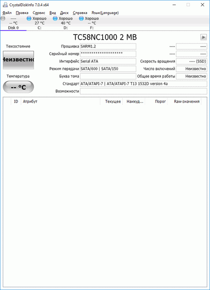Click the 40 °C temperature of drive D:
This screenshot has width=210, height=290.
[x=65, y=23]
